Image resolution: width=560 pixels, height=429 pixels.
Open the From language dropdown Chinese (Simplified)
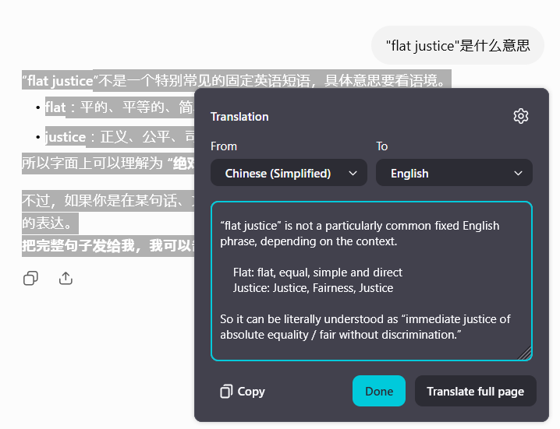pyautogui.click(x=289, y=173)
